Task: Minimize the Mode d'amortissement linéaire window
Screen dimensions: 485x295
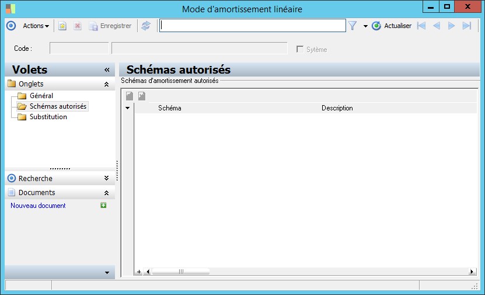Action: pos(431,6)
